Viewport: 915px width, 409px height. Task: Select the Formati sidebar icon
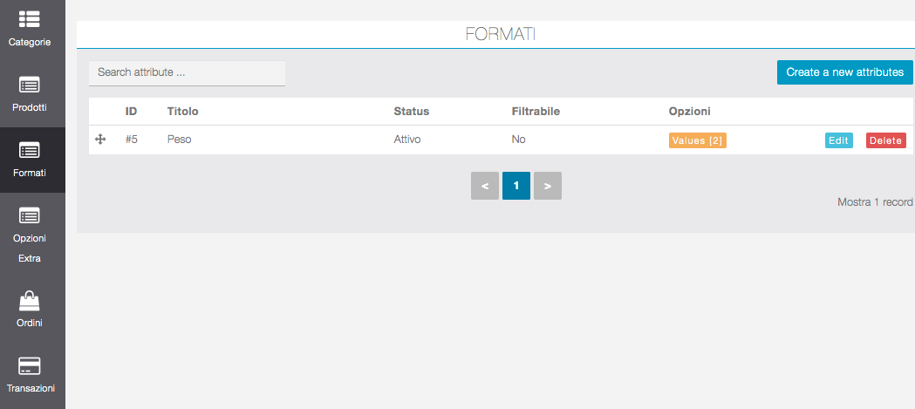(x=30, y=150)
